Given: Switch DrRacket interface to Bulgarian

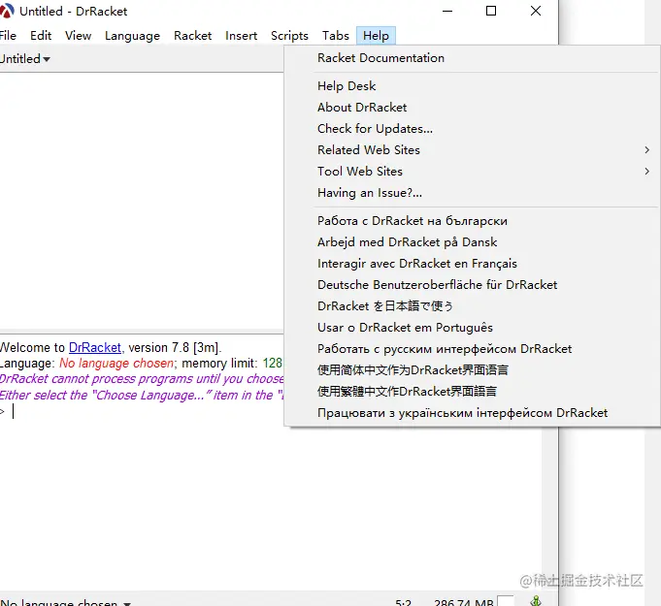Looking at the screenshot, I should tap(472, 221).
